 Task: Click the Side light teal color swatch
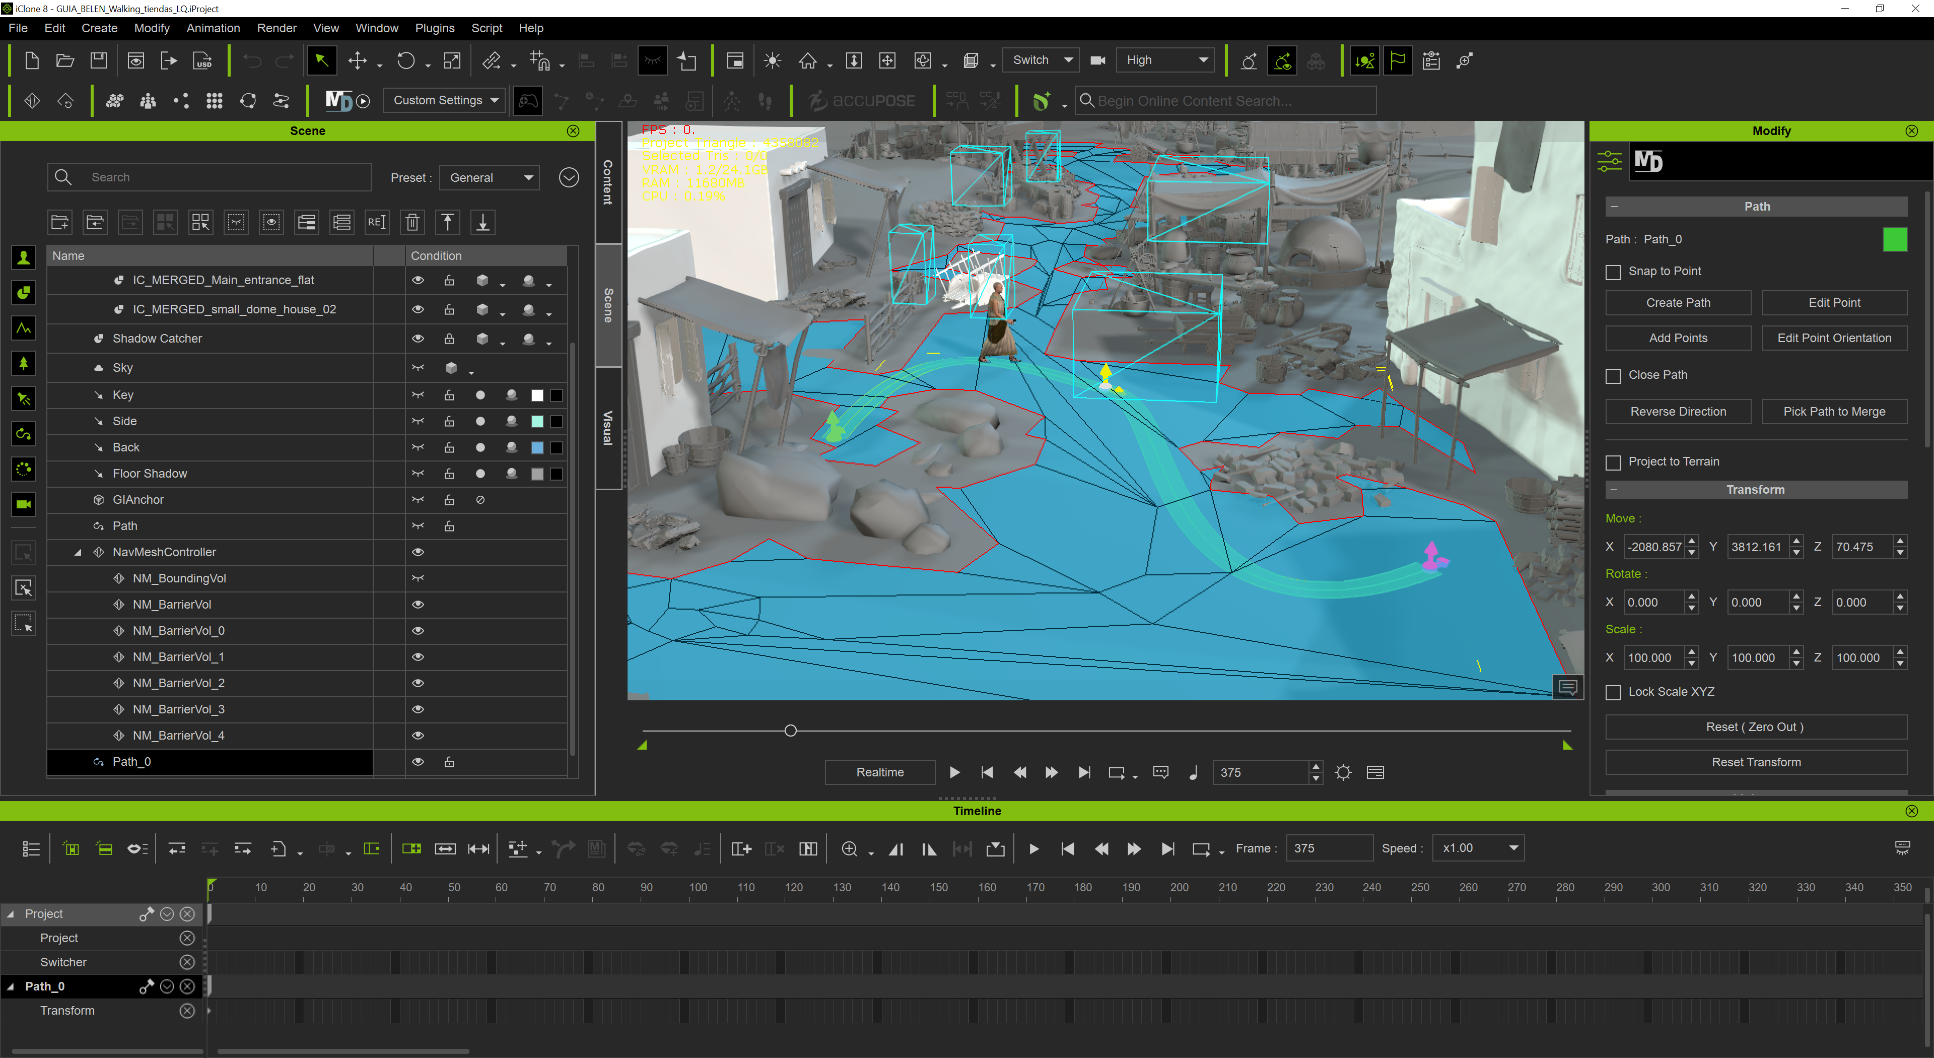point(537,421)
